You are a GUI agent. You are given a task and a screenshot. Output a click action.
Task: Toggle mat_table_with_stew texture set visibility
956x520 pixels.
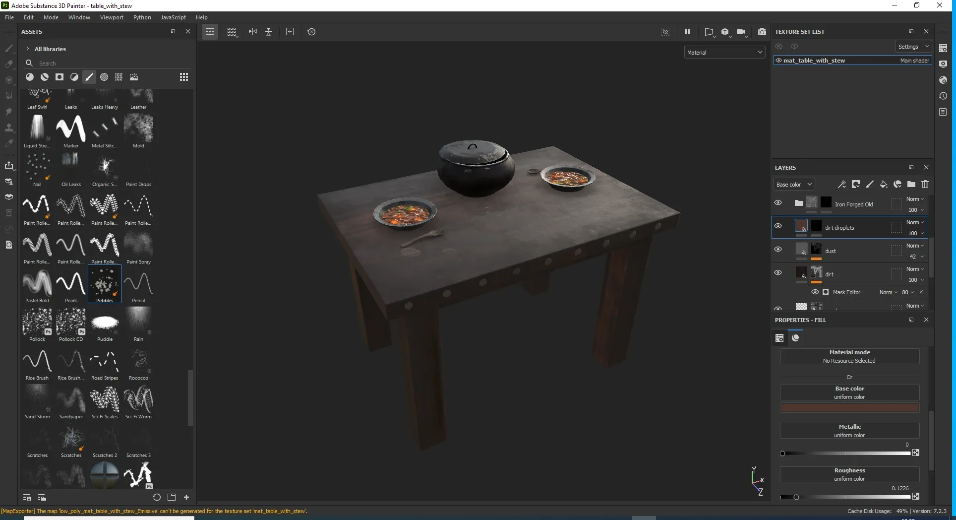pyautogui.click(x=778, y=61)
